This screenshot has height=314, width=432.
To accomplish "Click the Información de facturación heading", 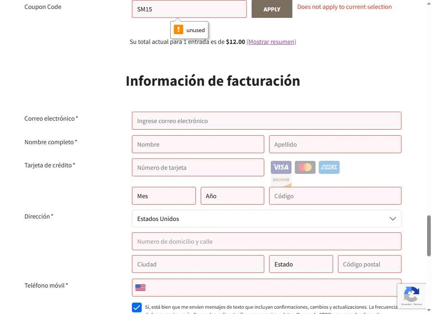I will click(213, 81).
